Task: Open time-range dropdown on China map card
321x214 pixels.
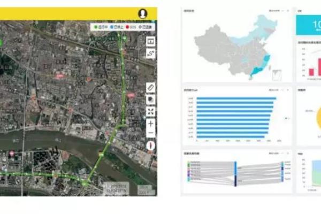Action: coord(274,11)
